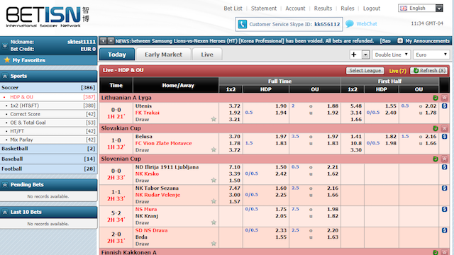This screenshot has width=454, height=255.
Task: Click the news minimize icon beside NEWS
Action: click(111, 41)
